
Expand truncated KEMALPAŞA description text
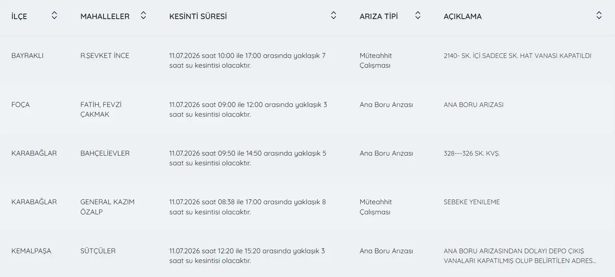pos(520,256)
